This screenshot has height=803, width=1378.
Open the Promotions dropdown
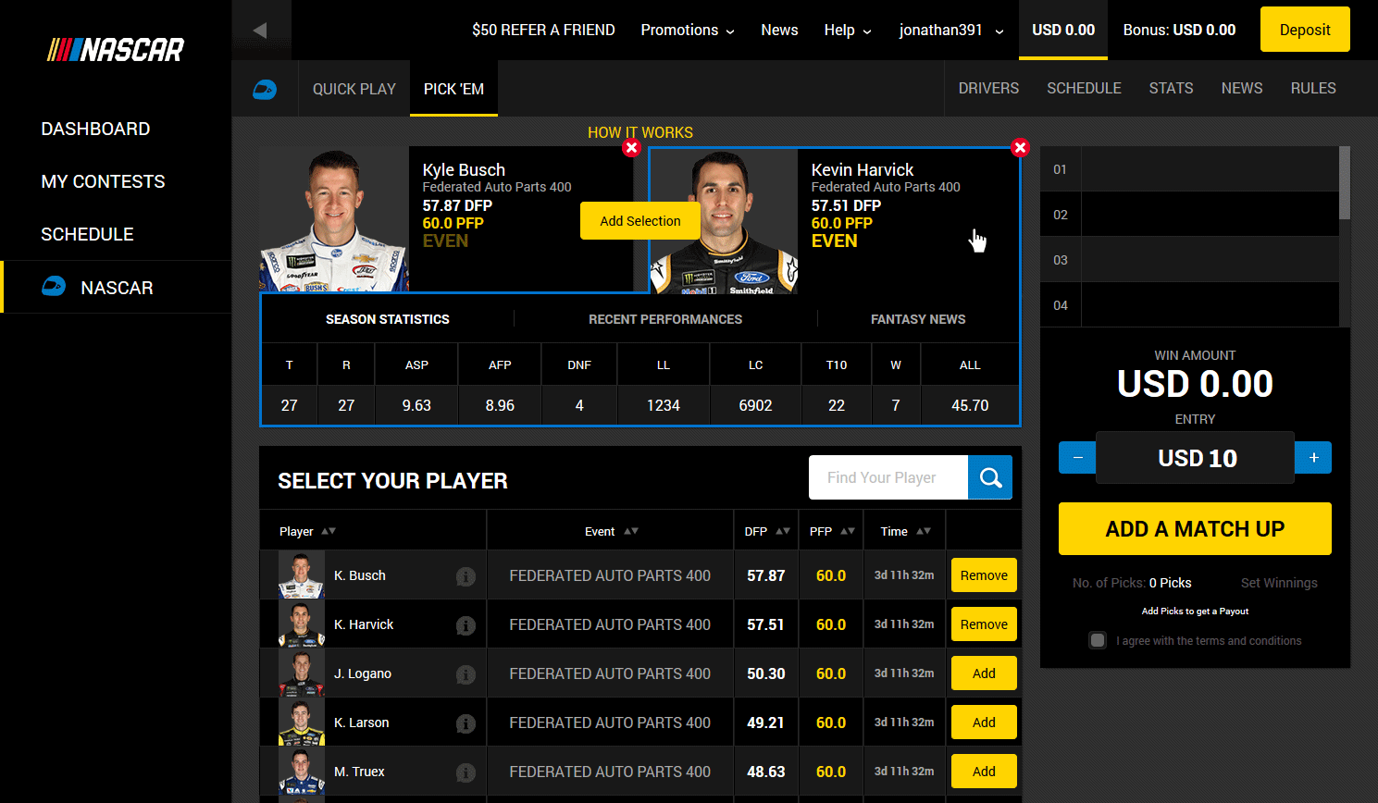click(688, 30)
